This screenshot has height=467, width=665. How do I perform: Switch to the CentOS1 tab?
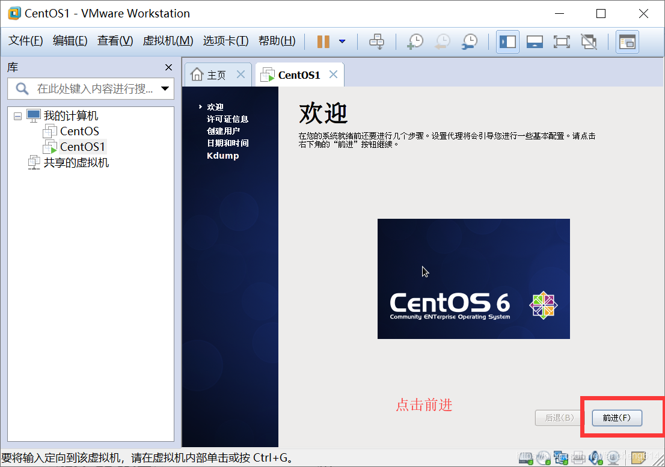tap(299, 75)
